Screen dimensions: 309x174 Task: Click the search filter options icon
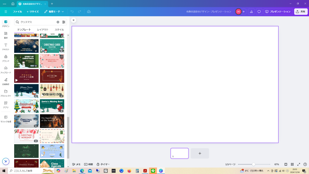64,22
